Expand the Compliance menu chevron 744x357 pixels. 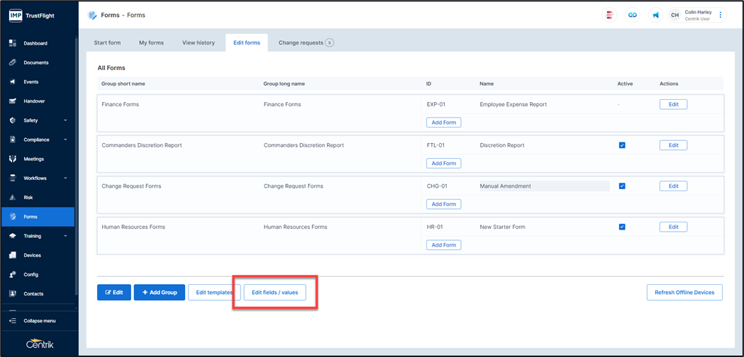point(65,140)
